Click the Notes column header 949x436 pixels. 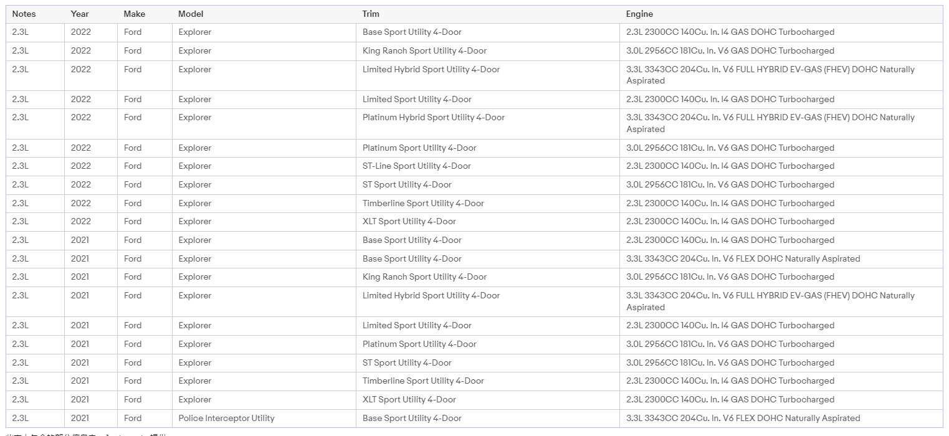pyautogui.click(x=24, y=14)
